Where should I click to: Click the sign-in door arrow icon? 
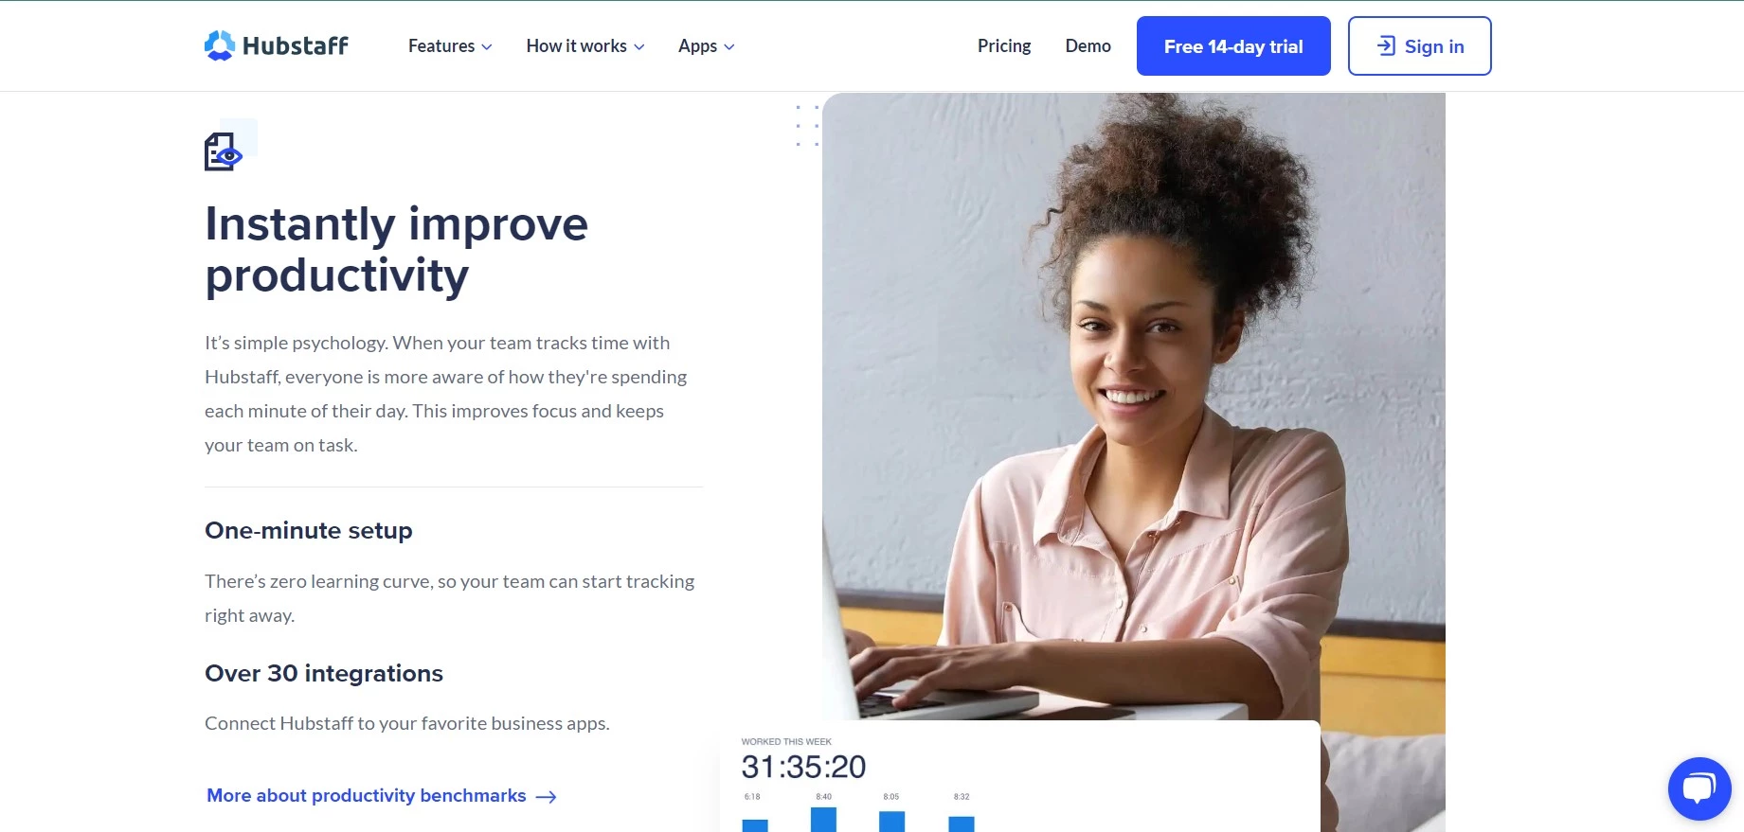click(x=1386, y=45)
